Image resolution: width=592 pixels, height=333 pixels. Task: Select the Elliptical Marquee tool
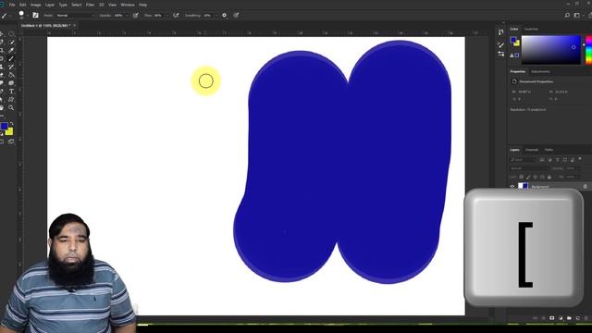pos(11,34)
